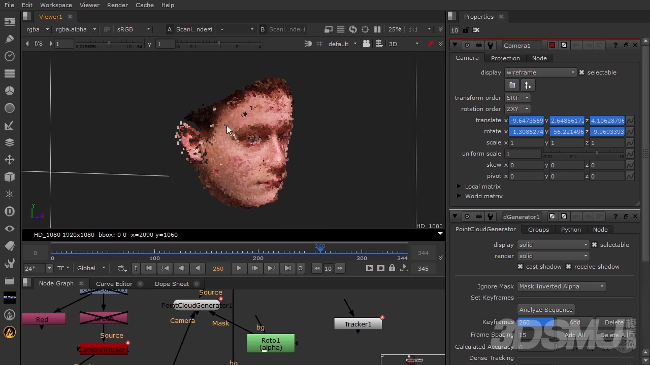
Task: Click the viewer headlamp icon
Action: 308,44
